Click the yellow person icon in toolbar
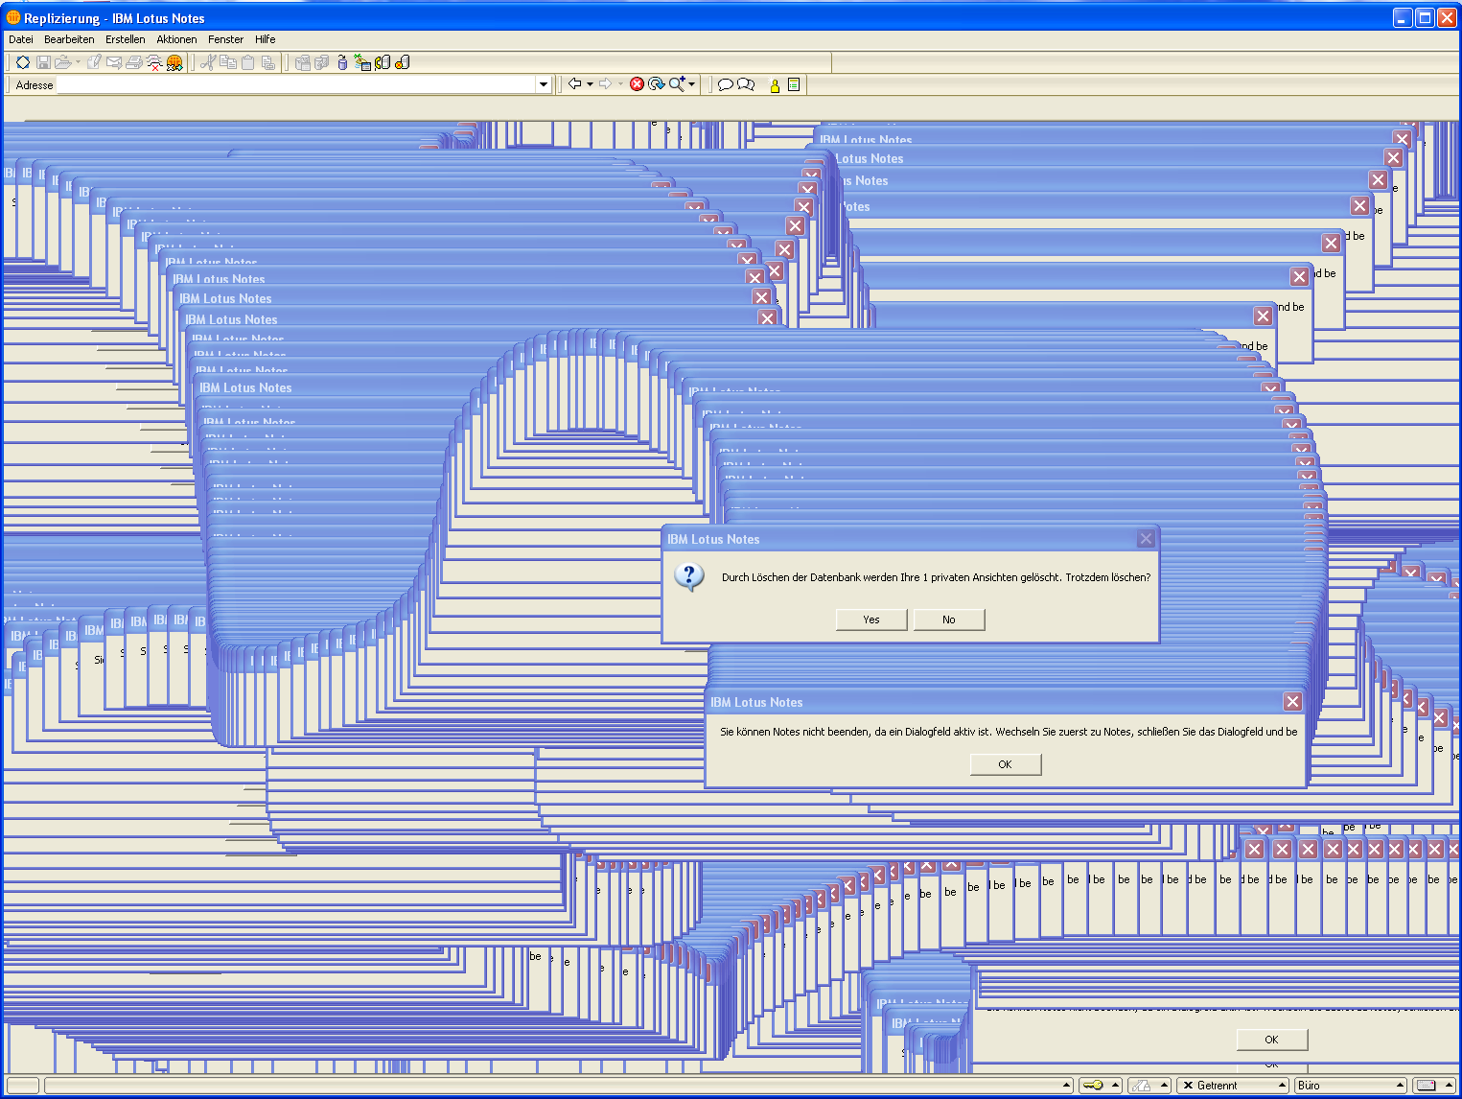 point(775,85)
